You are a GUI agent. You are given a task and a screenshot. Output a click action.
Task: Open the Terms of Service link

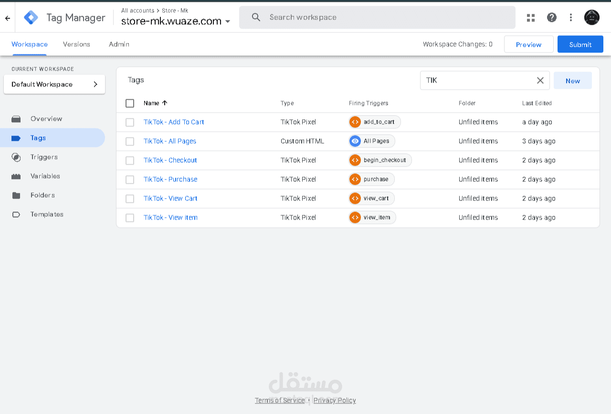tap(280, 400)
